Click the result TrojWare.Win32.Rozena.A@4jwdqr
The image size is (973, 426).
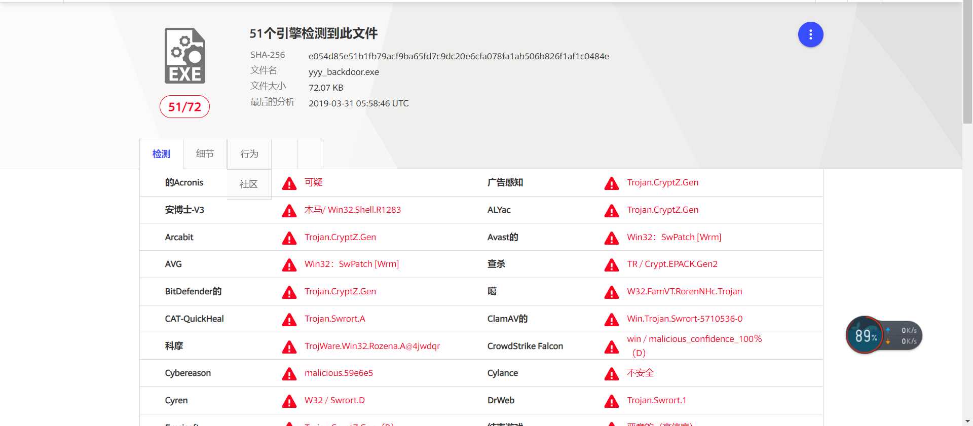click(x=372, y=346)
